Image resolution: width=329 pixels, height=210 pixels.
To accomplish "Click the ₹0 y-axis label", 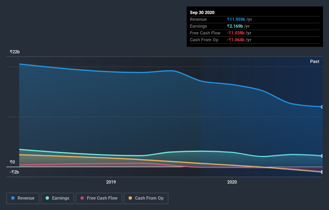I will point(12,162).
